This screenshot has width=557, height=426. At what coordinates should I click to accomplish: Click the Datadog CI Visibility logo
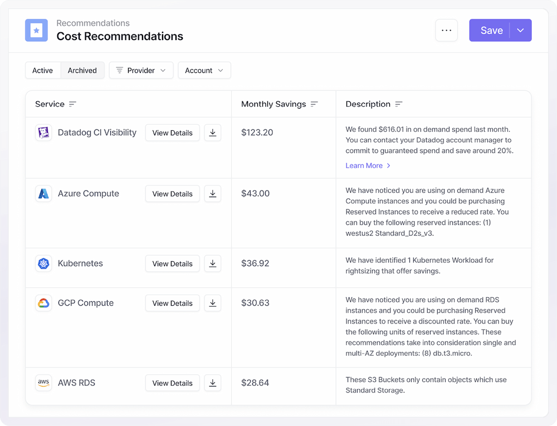click(x=43, y=133)
